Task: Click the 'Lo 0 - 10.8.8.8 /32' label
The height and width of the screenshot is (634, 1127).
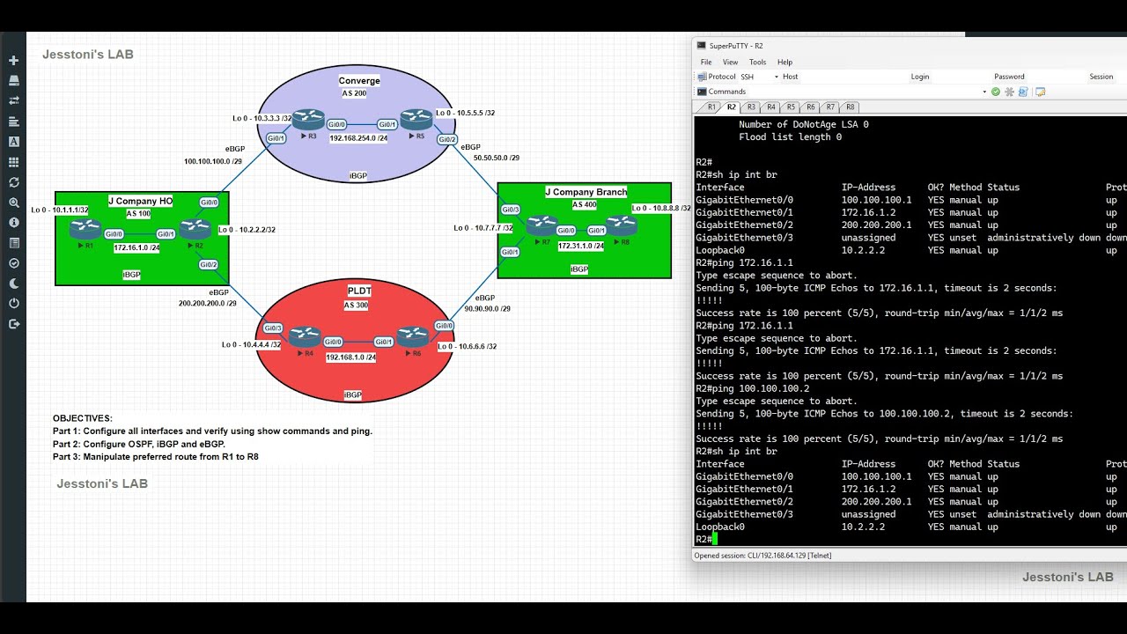Action: click(661, 208)
